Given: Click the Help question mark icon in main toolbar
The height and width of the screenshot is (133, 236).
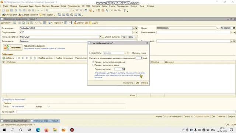Looking at the screenshot, I should tap(91, 10).
